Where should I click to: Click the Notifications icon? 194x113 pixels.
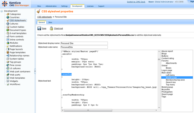coord(8,46)
